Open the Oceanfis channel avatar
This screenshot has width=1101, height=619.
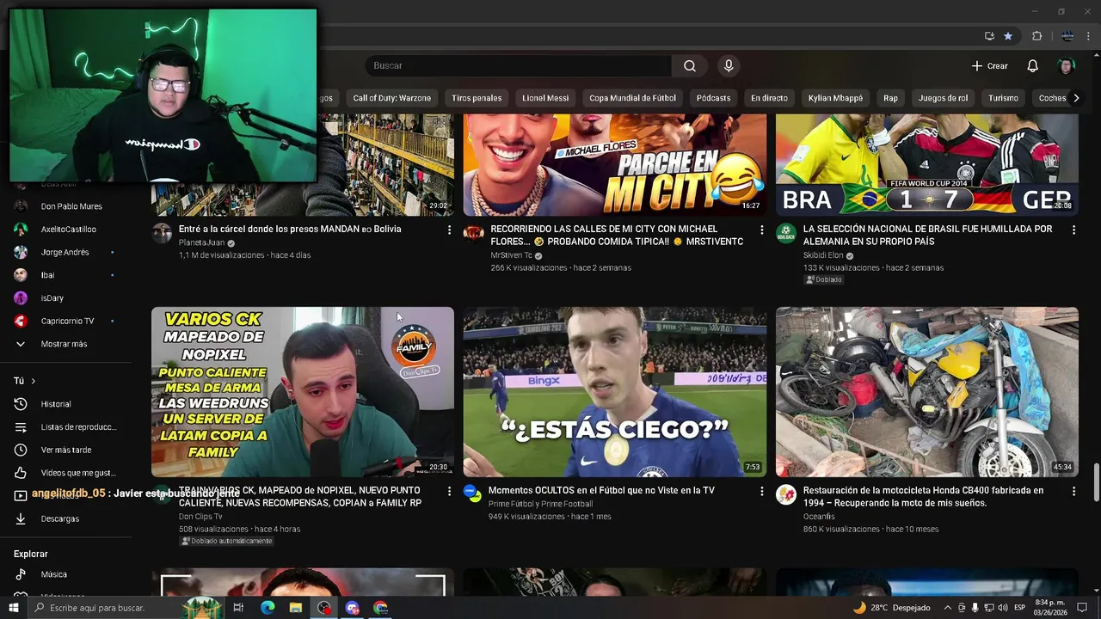coord(786,494)
